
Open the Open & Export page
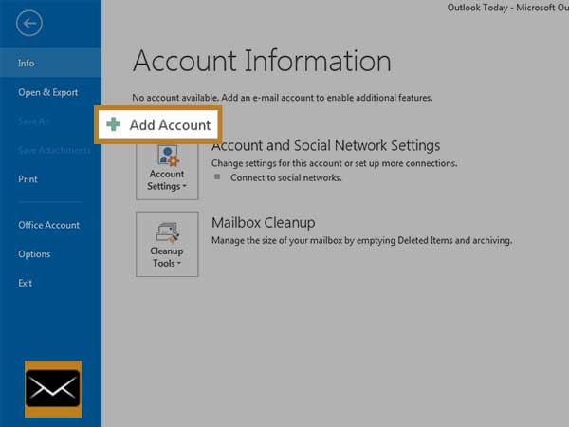click(48, 92)
